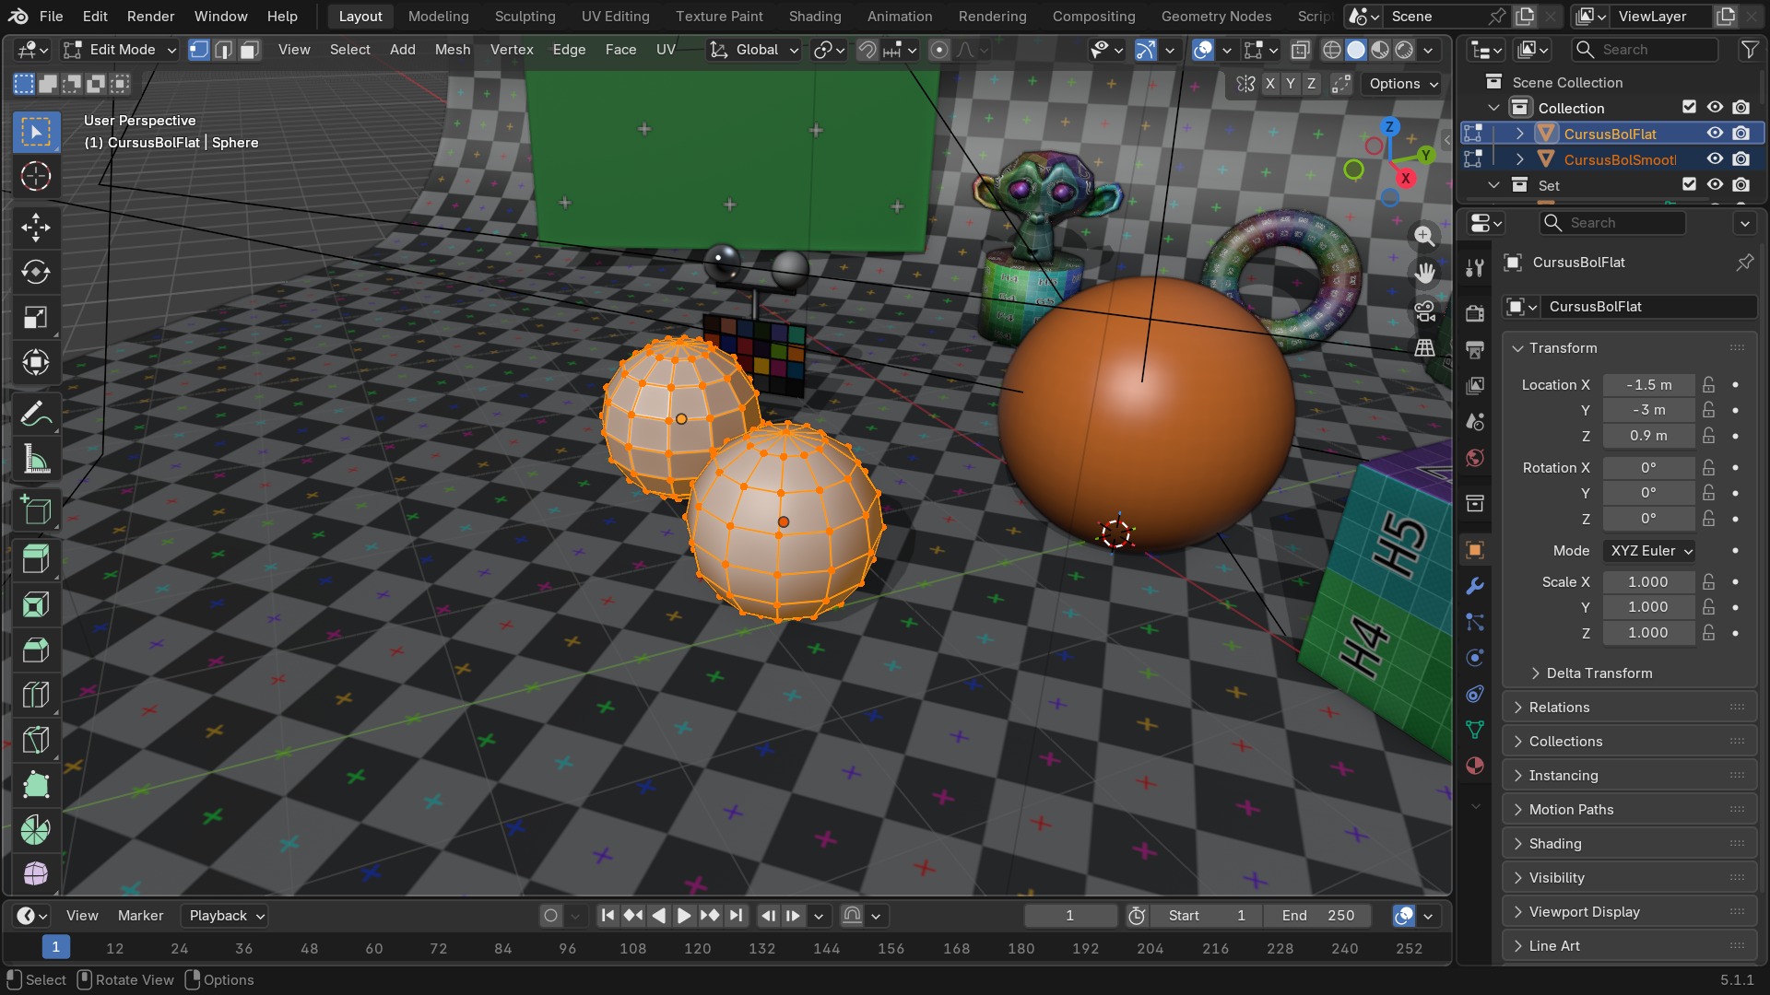Expand CursusBolFlat tree item in outliner
The image size is (1770, 995).
pos(1520,134)
